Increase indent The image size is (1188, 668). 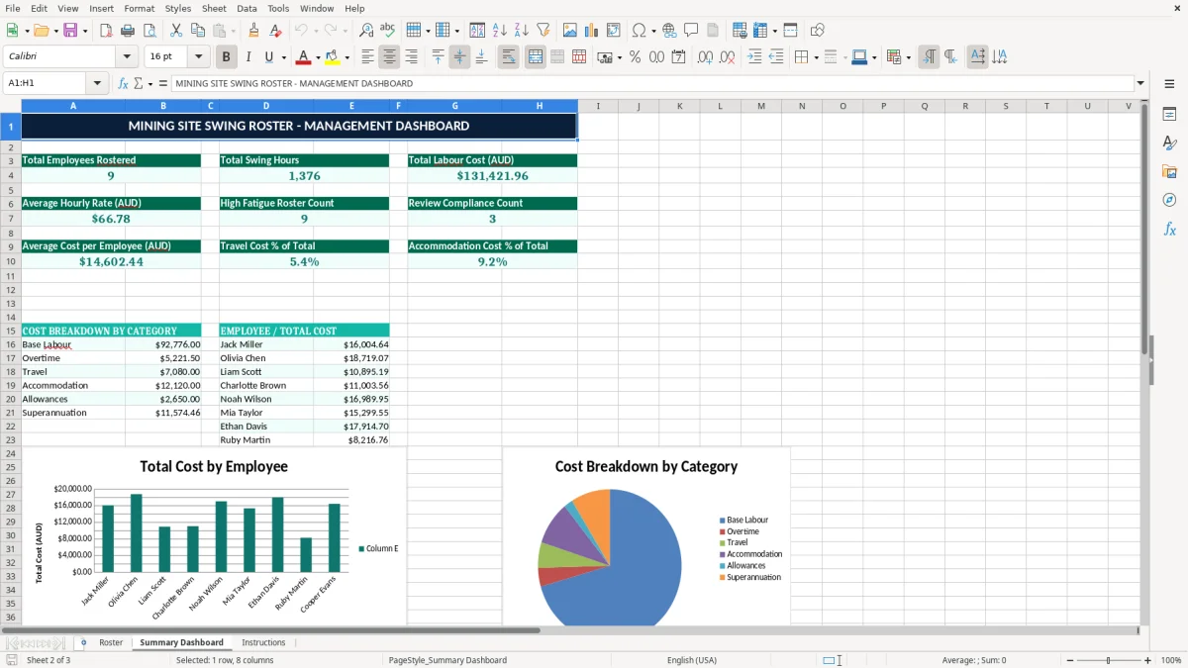[x=754, y=57]
